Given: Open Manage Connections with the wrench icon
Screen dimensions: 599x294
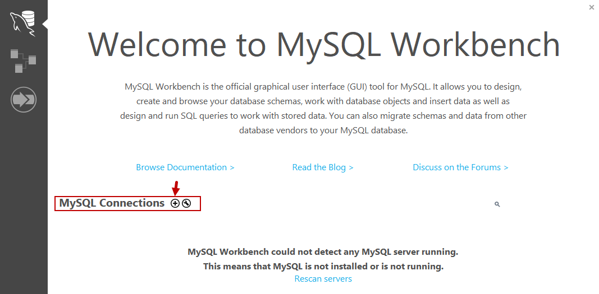Looking at the screenshot, I should point(186,203).
